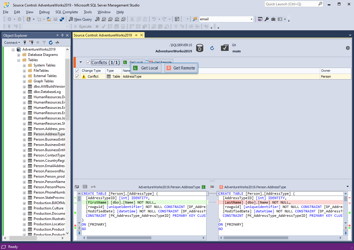This screenshot has height=250, width=354.
Task: Open the SQL Complete menu
Action: [67, 12]
